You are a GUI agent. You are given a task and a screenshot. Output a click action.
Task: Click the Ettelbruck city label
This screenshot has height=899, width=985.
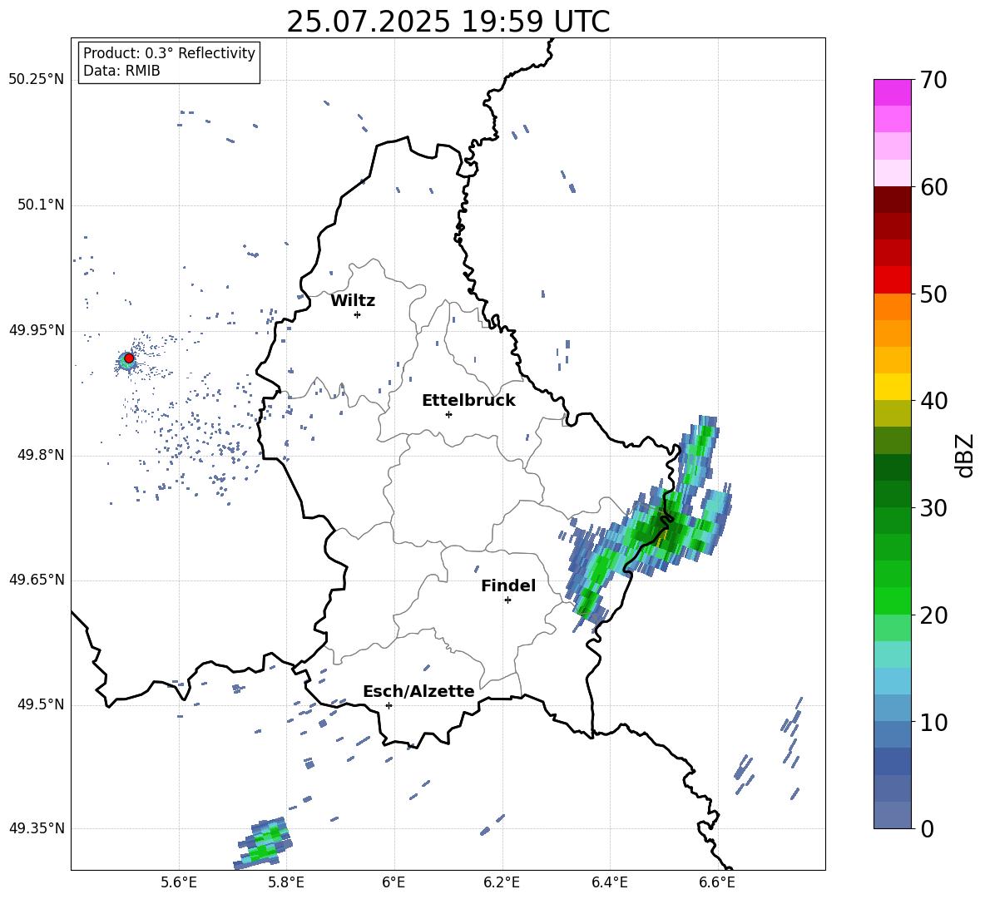(468, 401)
